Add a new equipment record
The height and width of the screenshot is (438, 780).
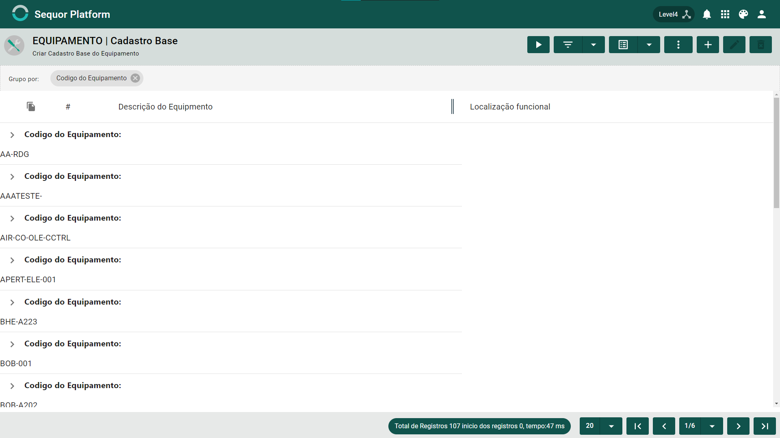pos(708,45)
